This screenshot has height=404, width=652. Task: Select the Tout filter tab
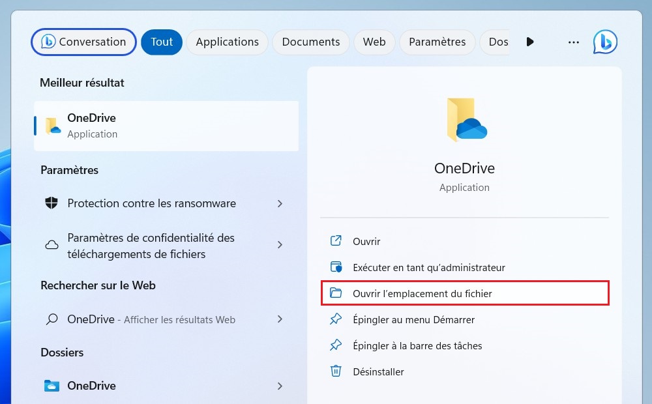coord(162,42)
